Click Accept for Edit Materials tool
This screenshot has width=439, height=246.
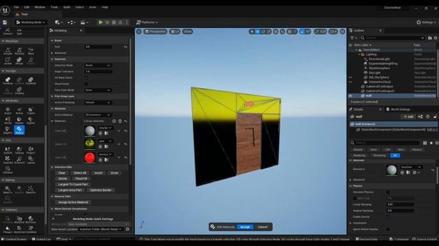(x=245, y=227)
